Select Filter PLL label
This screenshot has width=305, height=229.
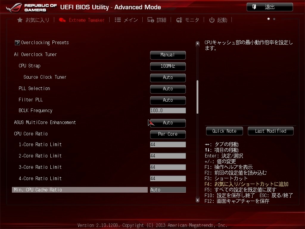tap(31, 100)
